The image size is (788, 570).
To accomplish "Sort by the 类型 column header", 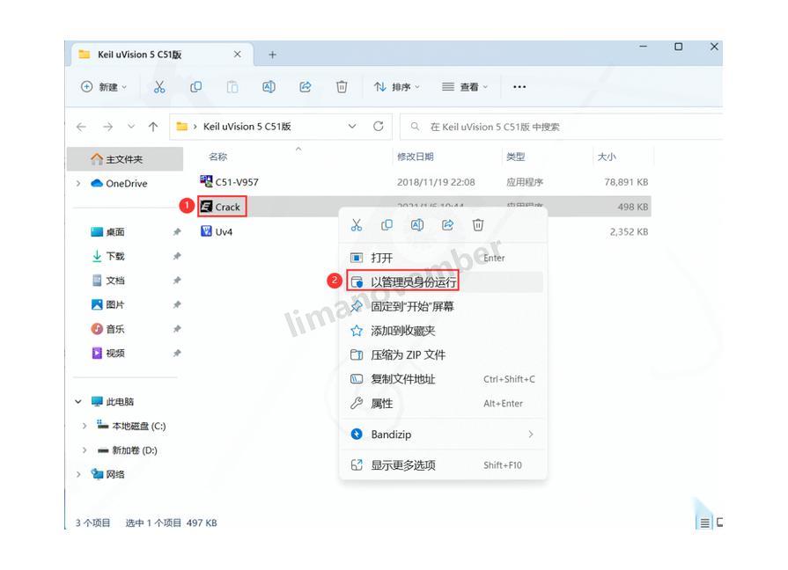I will (x=516, y=157).
